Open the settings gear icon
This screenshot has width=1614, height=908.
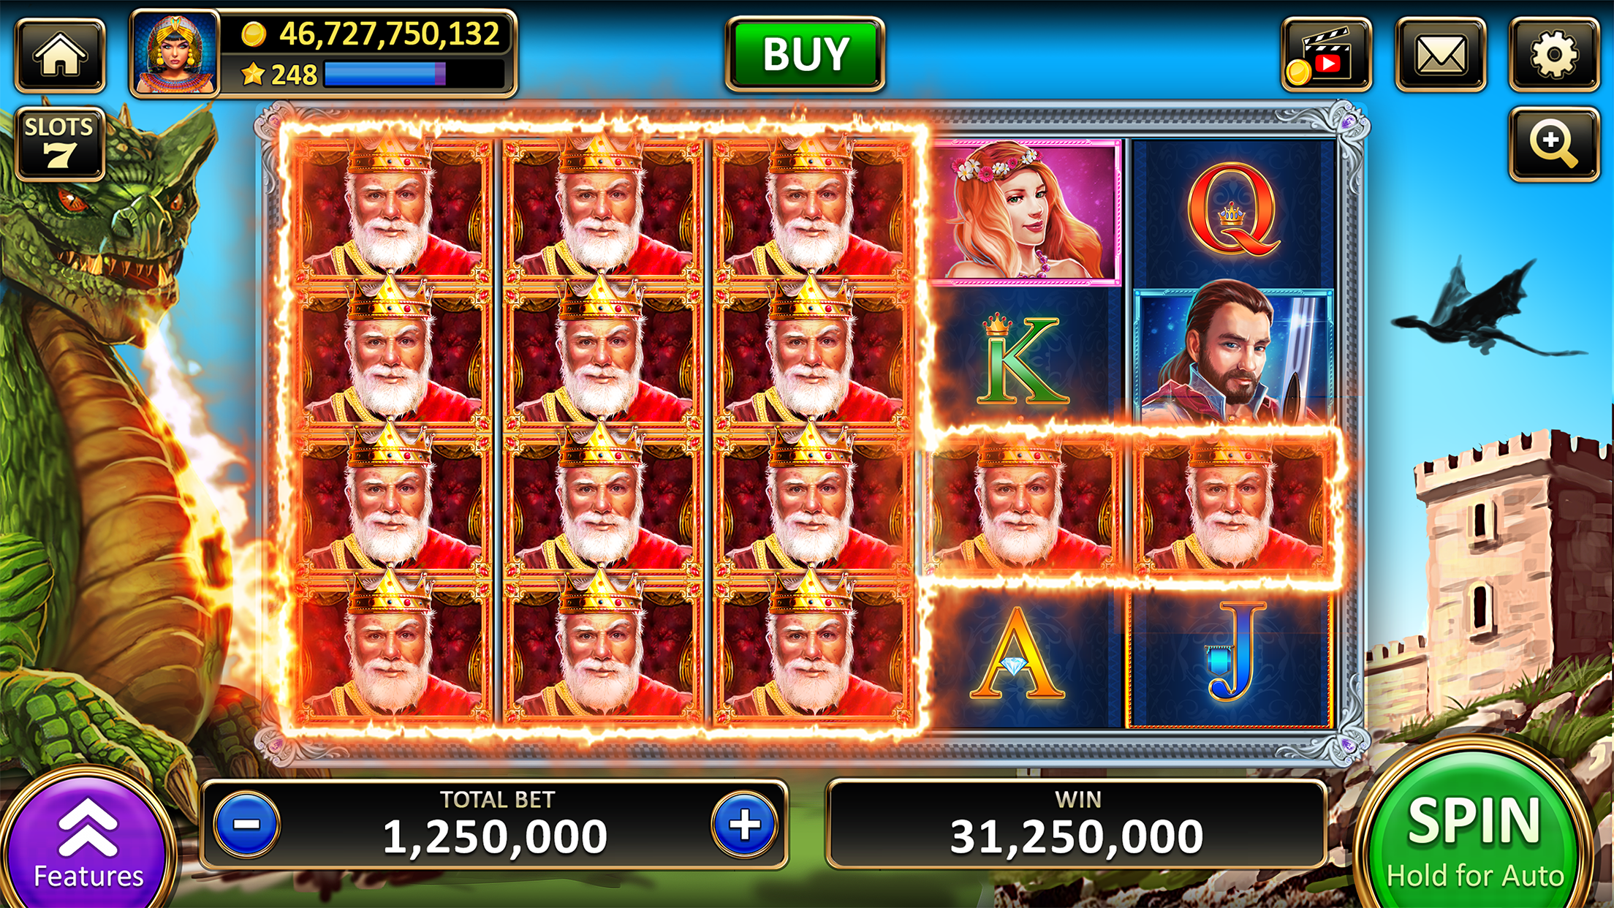[1554, 56]
